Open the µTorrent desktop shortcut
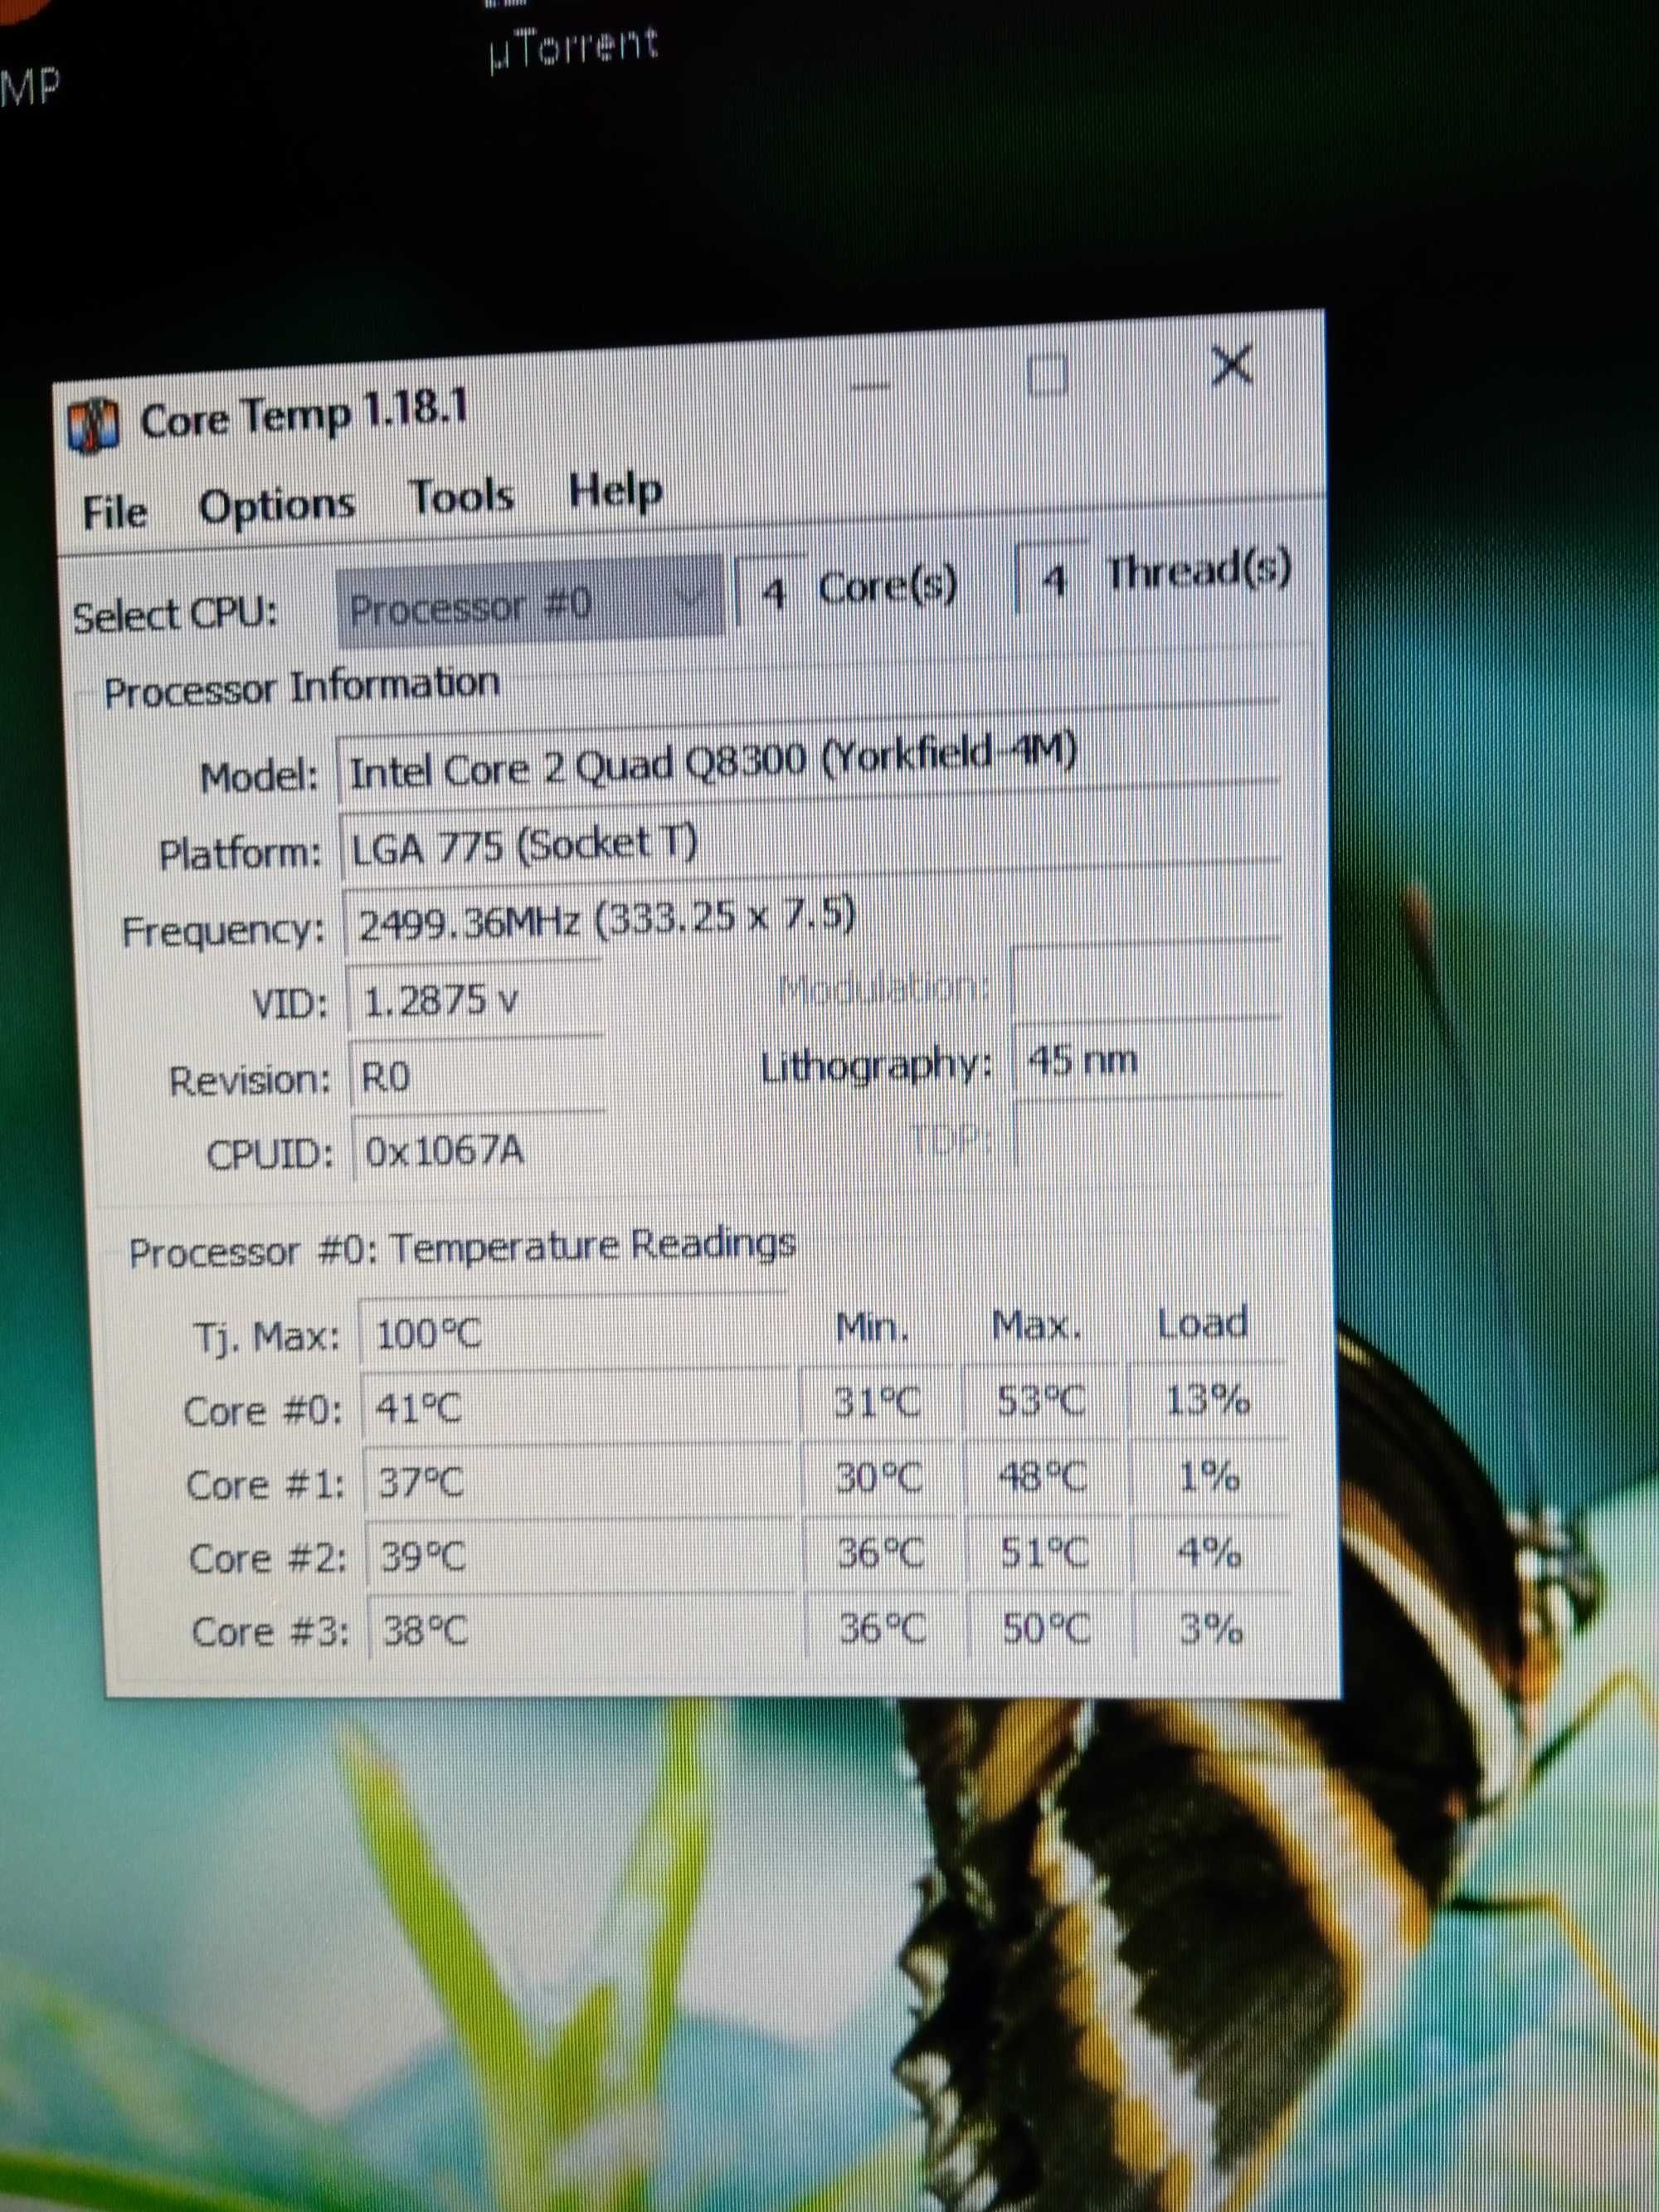The width and height of the screenshot is (1659, 2212). point(574,47)
